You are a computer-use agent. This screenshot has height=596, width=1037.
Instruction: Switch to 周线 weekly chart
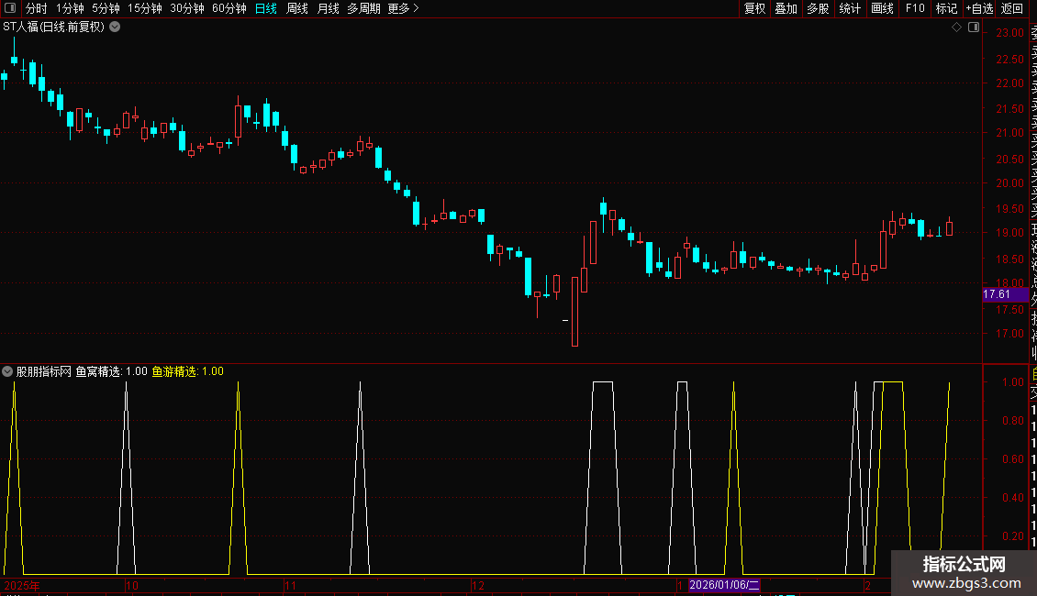click(297, 8)
